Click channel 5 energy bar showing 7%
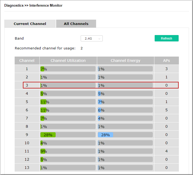 click(x=125, y=102)
